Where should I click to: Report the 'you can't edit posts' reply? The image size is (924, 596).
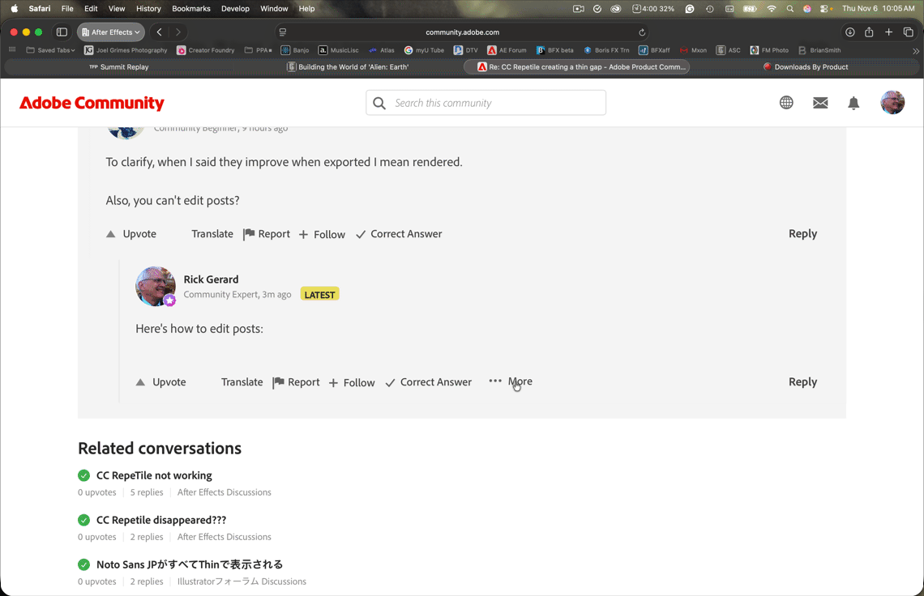(267, 234)
